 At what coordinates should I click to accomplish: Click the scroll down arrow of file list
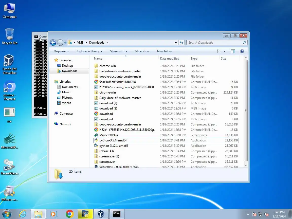(246, 165)
